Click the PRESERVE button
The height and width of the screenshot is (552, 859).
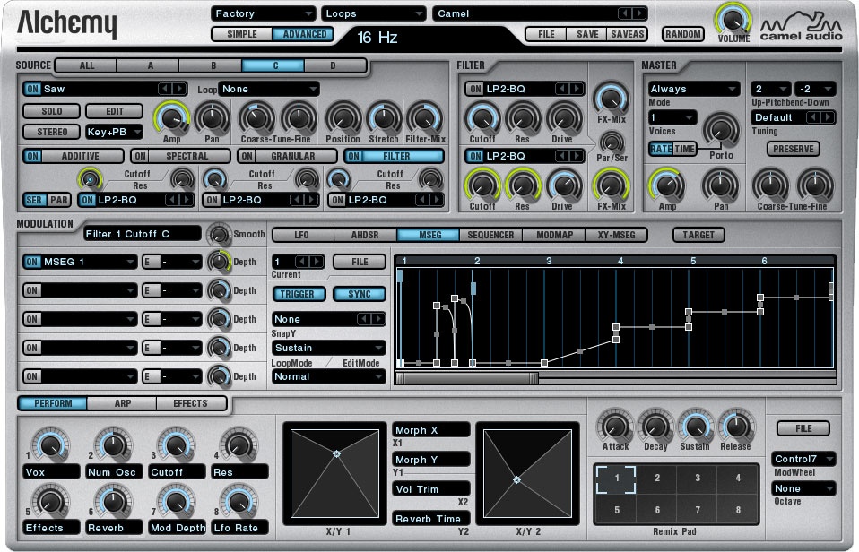(x=794, y=149)
